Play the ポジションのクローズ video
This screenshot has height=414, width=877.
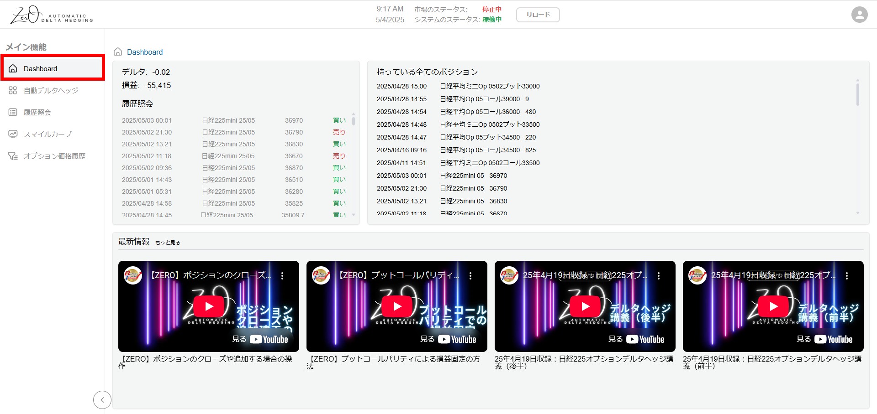(x=209, y=306)
